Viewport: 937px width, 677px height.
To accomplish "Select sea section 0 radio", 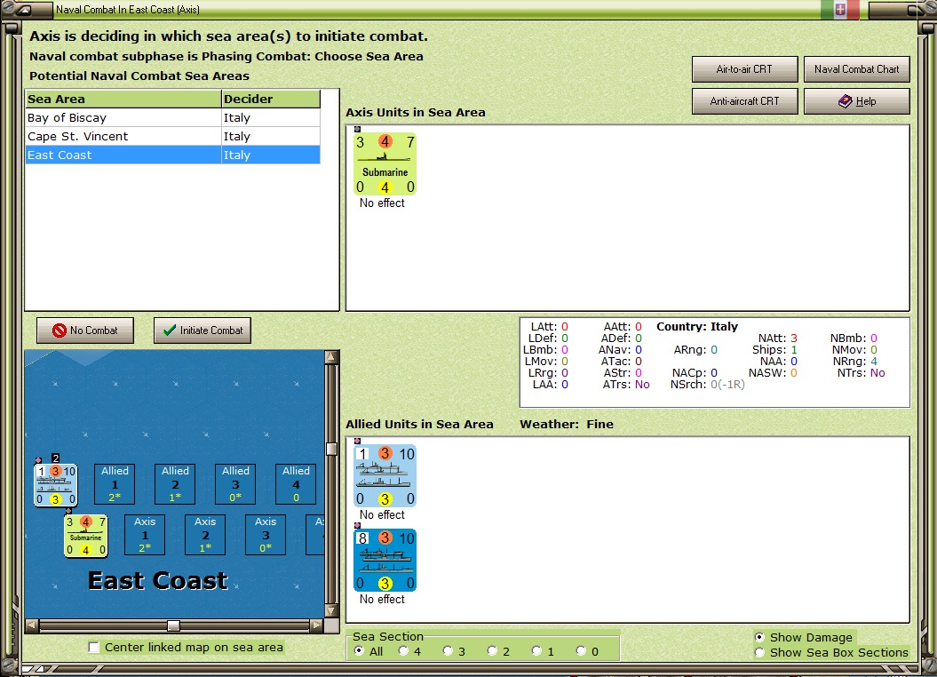I will [581, 650].
